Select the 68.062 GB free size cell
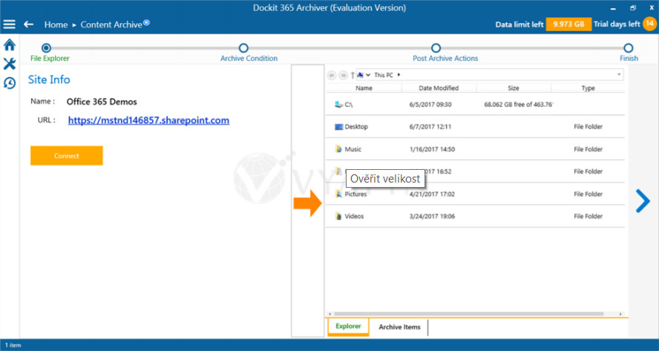The width and height of the screenshot is (659, 351). (518, 105)
